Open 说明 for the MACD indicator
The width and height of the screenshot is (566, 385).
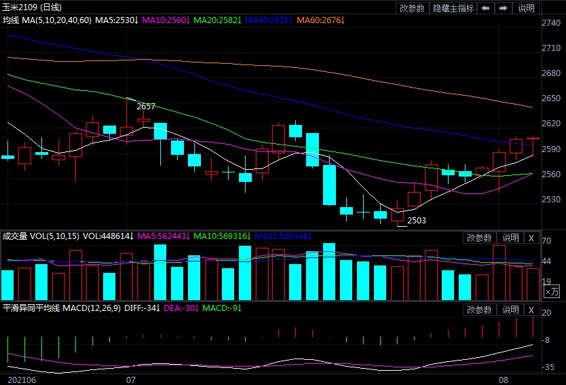coord(510,310)
